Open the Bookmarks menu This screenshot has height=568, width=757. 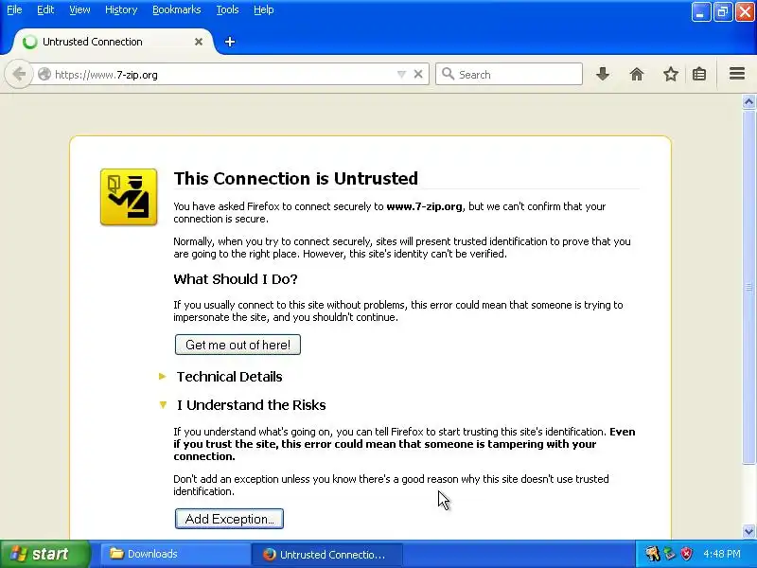point(177,9)
